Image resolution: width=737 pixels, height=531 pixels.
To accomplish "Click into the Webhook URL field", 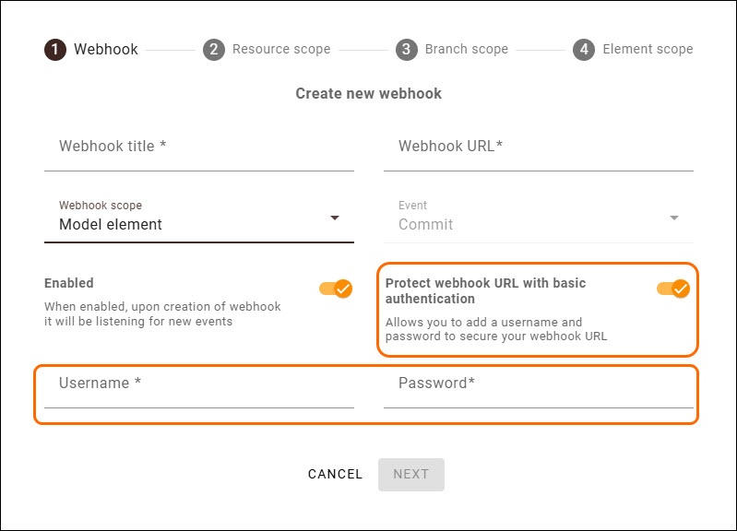I will [538, 147].
